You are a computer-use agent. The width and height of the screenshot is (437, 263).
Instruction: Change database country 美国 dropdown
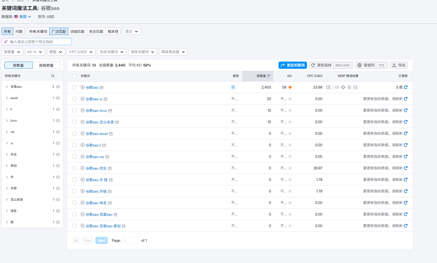coord(23,17)
